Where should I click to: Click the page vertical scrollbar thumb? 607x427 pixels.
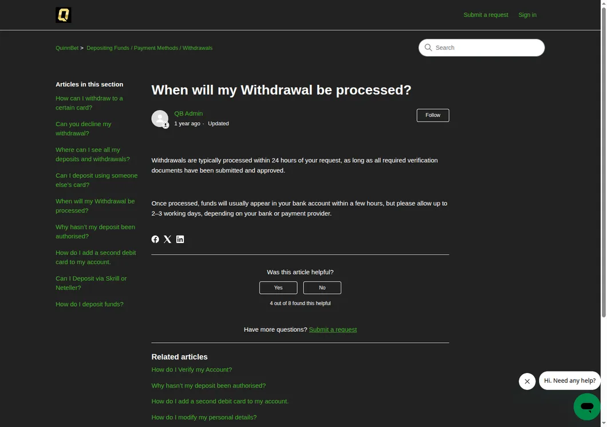[604, 162]
